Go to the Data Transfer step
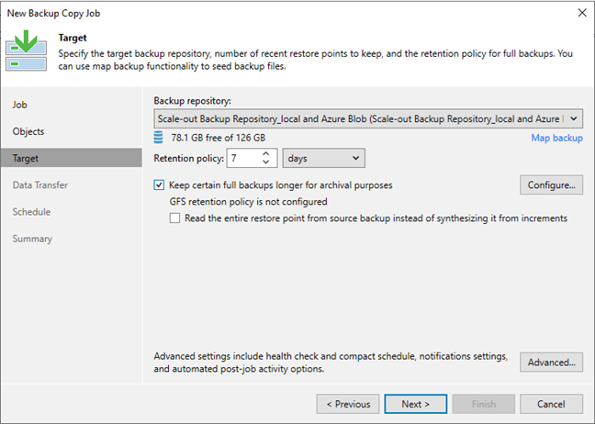The width and height of the screenshot is (595, 424). [39, 185]
